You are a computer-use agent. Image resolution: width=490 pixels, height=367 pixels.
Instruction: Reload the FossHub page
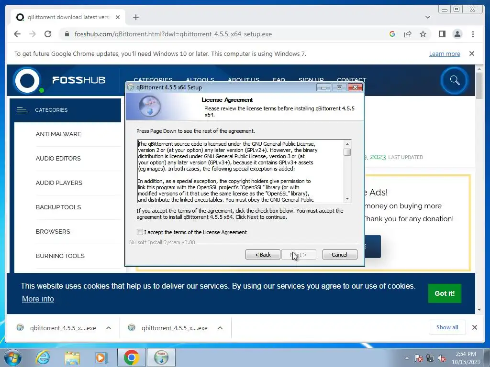coord(48,34)
